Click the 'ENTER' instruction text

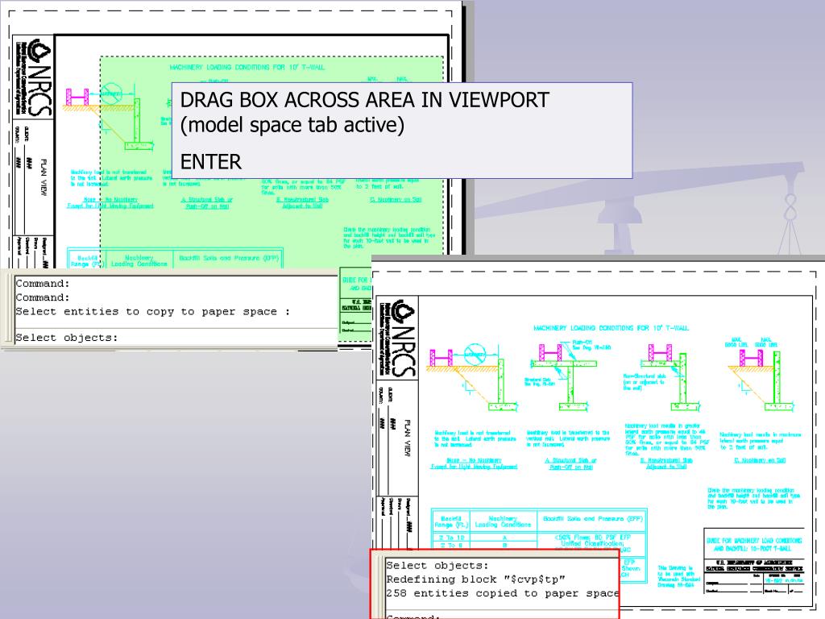[210, 161]
